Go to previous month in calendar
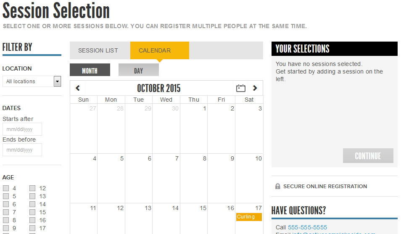This screenshot has width=401, height=234. pyautogui.click(x=78, y=88)
